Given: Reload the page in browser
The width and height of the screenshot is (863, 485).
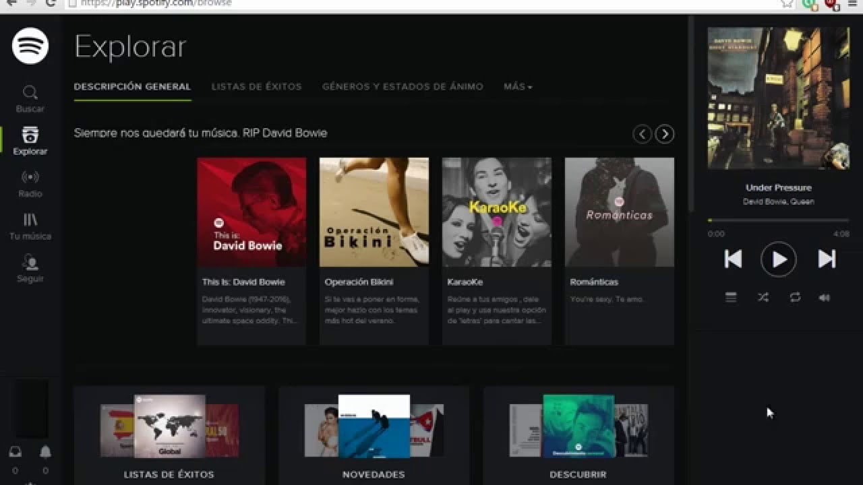Looking at the screenshot, I should 51,3.
